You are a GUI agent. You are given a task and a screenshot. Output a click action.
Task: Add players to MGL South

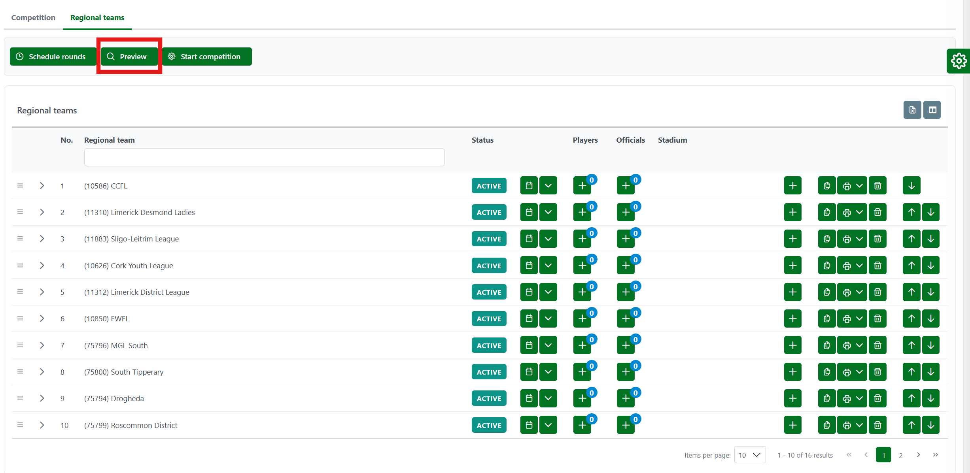click(582, 345)
